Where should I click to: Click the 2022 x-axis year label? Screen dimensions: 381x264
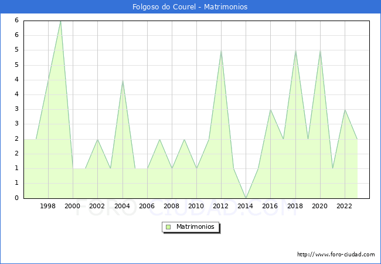[x=345, y=207]
